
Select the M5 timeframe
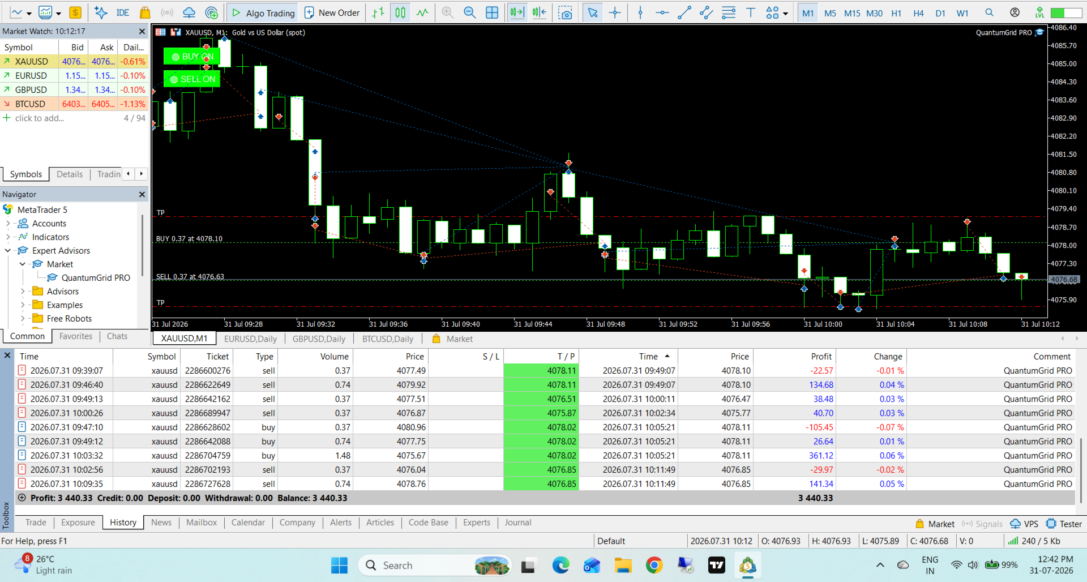(830, 13)
